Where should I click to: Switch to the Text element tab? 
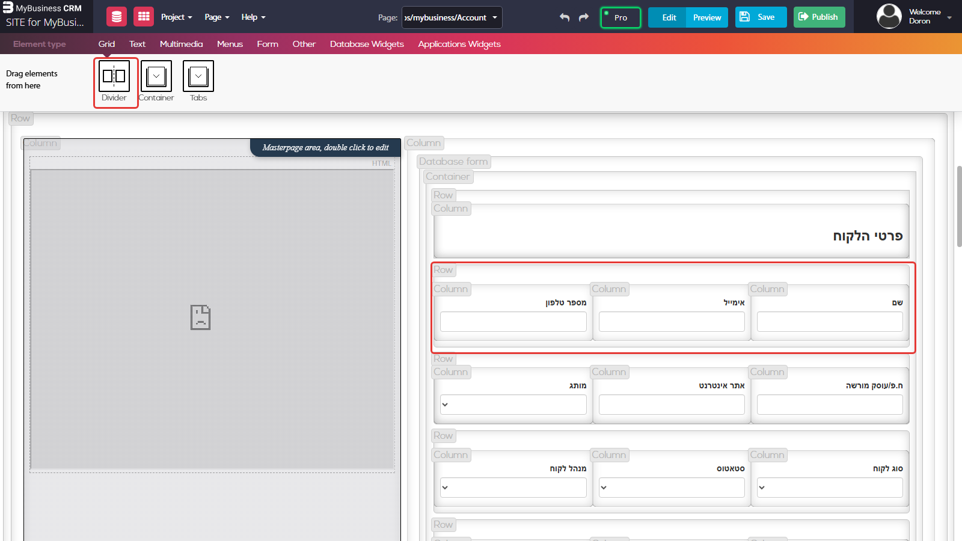pyautogui.click(x=137, y=44)
